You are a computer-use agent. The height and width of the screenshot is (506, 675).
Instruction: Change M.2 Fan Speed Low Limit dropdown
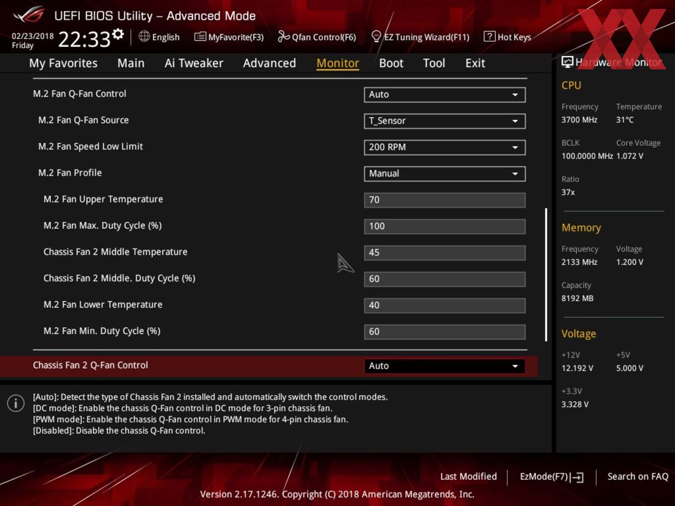(x=445, y=147)
